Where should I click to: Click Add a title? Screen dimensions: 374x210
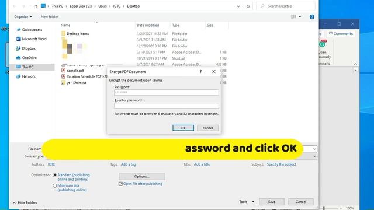202,164
